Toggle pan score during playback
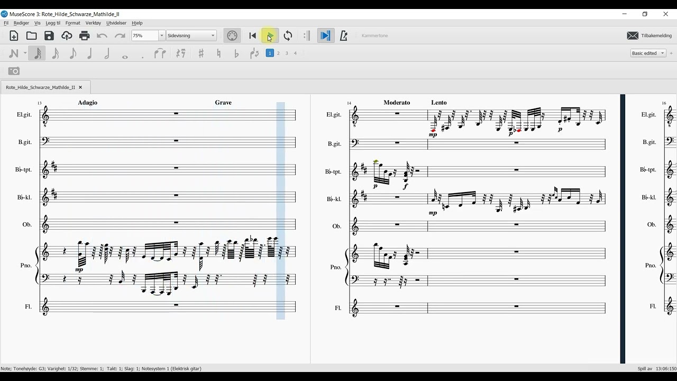Viewport: 677px width, 381px height. click(325, 36)
